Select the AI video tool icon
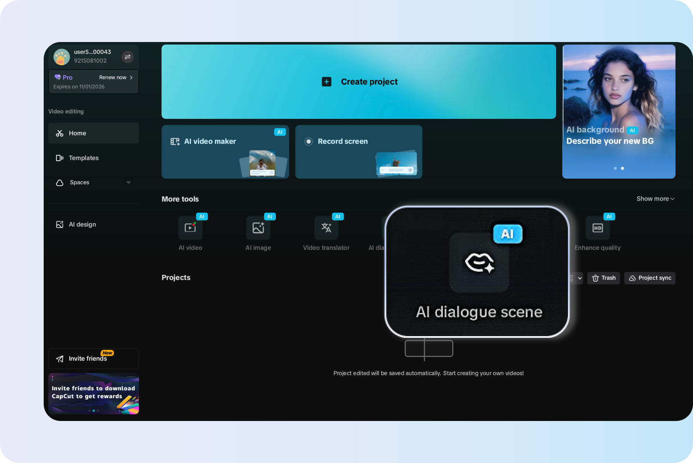The height and width of the screenshot is (463, 693). (190, 228)
